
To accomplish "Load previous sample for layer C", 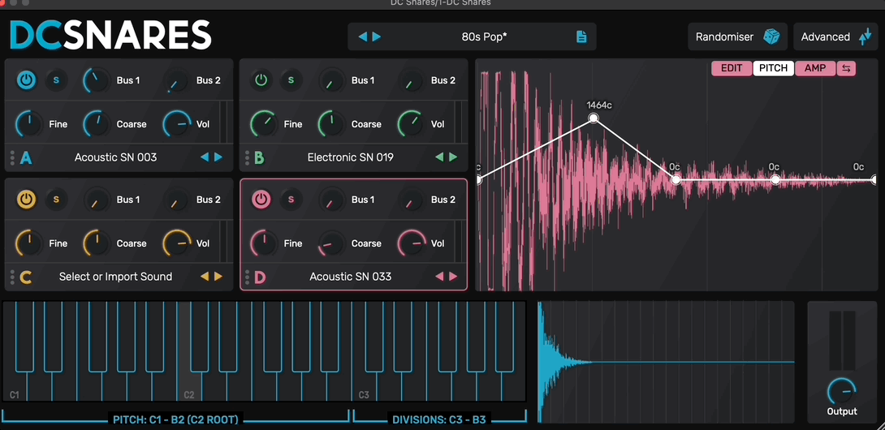I will (205, 277).
